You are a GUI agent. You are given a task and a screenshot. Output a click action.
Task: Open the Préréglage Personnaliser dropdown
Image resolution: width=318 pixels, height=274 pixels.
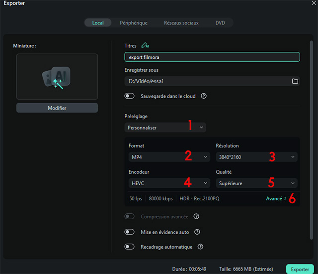click(x=165, y=128)
